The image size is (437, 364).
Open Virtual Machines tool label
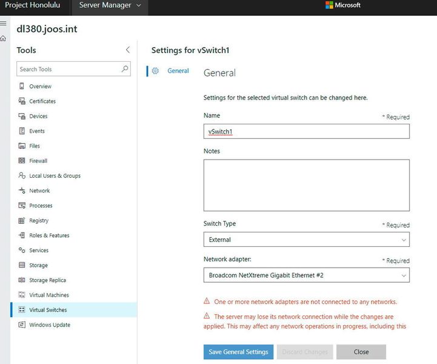pos(49,295)
